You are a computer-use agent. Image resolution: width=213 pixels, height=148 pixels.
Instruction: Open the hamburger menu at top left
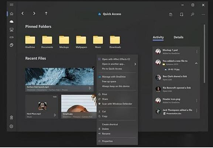click(x=11, y=5)
